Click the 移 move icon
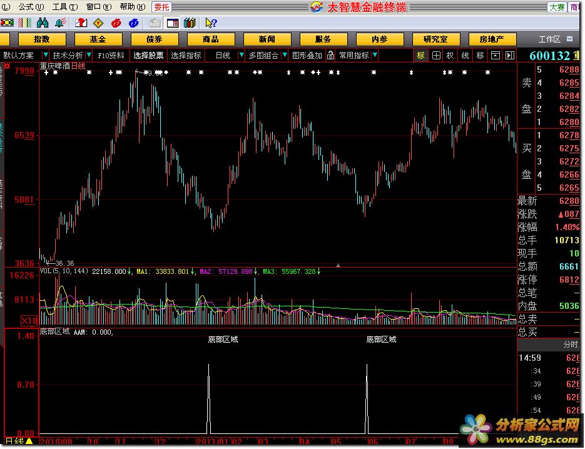585x449 pixels. [480, 56]
